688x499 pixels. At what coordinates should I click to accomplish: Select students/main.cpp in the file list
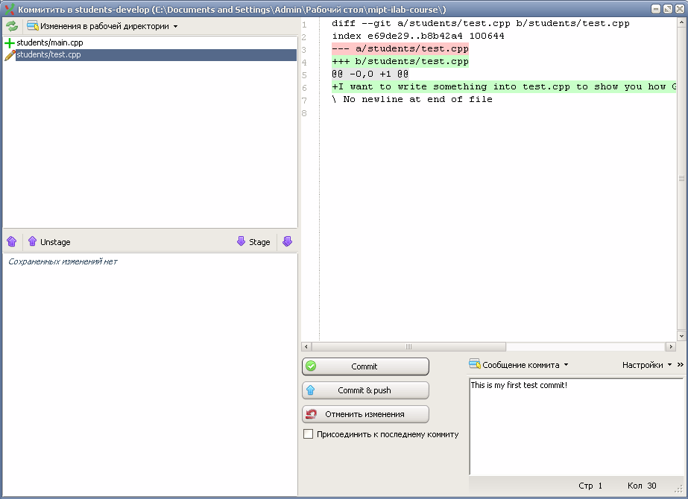pos(50,43)
